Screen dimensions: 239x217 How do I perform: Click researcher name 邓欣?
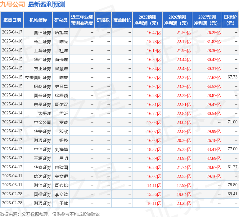64,131
